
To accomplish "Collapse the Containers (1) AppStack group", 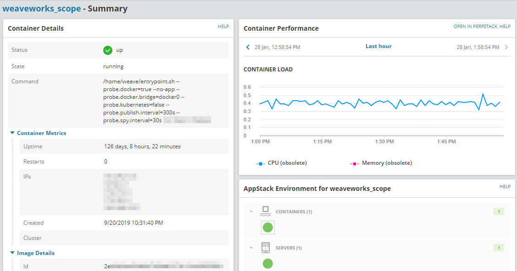I will tap(251, 211).
